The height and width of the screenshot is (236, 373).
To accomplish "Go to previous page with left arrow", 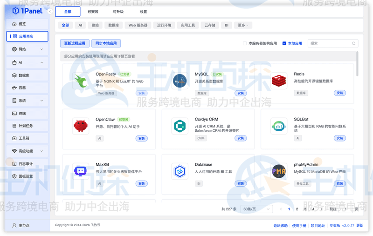I will (x=281, y=209).
